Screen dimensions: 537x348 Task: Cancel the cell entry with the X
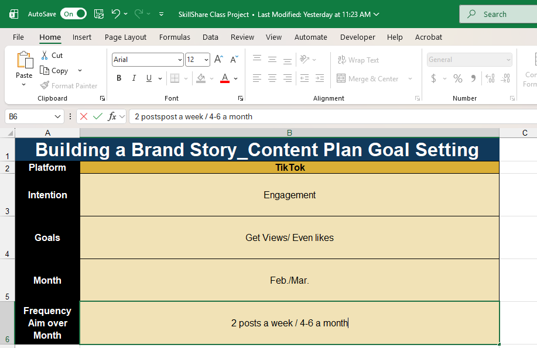pyautogui.click(x=84, y=117)
